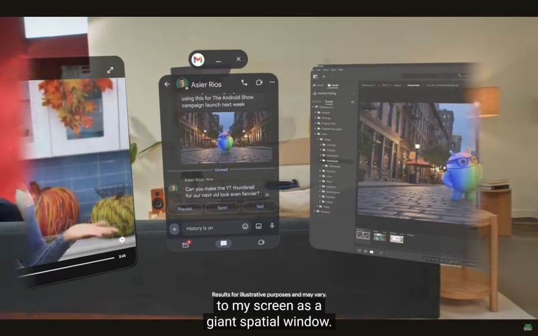Click the Gmail logo in the floating pill
The width and height of the screenshot is (538, 336).
click(x=198, y=60)
